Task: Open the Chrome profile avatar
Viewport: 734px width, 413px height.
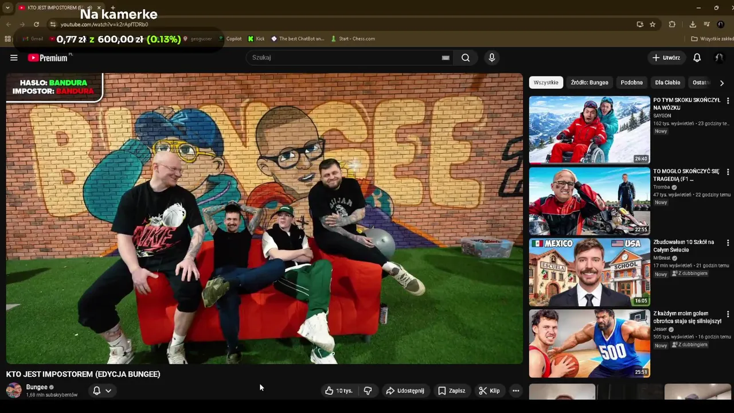Action: [x=721, y=24]
